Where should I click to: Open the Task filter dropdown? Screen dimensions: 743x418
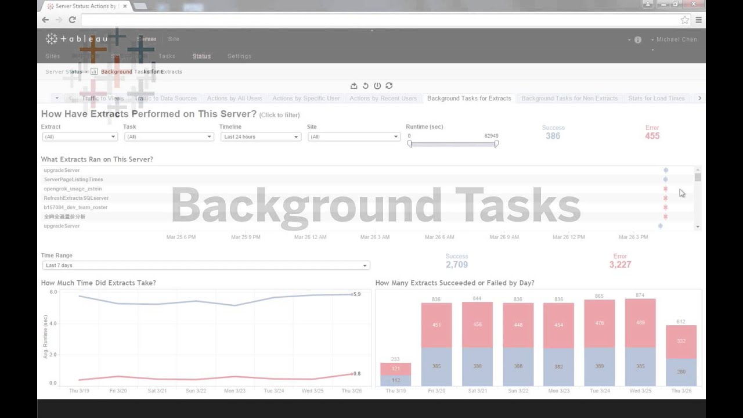(168, 137)
